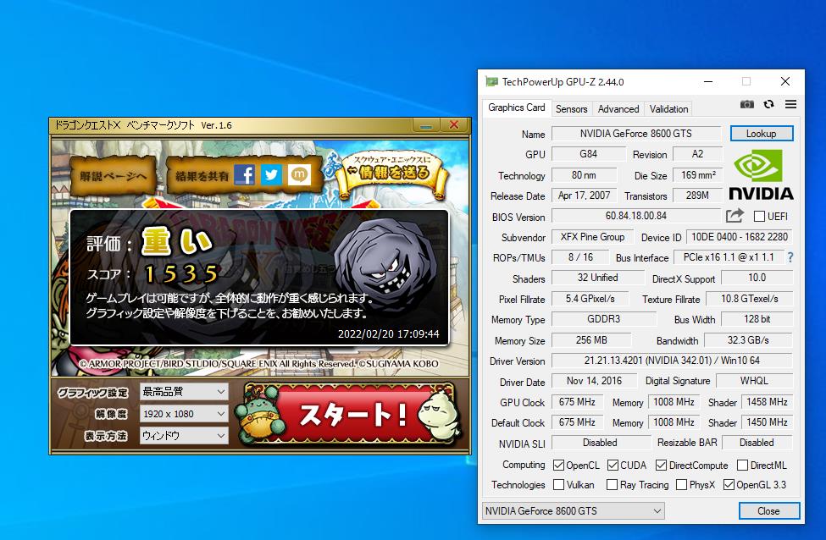The image size is (826, 540).
Task: Click the Subvendor value XFX Pine Group
Action: tap(593, 237)
